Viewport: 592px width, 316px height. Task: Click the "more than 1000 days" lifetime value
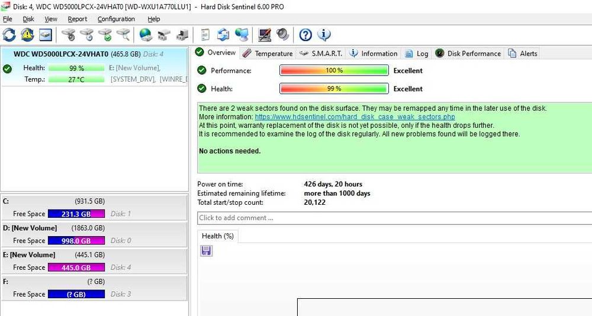tap(337, 194)
